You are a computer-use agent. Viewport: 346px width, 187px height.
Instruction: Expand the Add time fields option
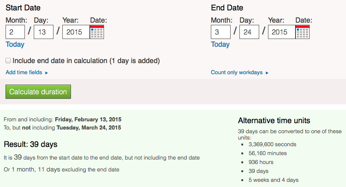pos(27,72)
